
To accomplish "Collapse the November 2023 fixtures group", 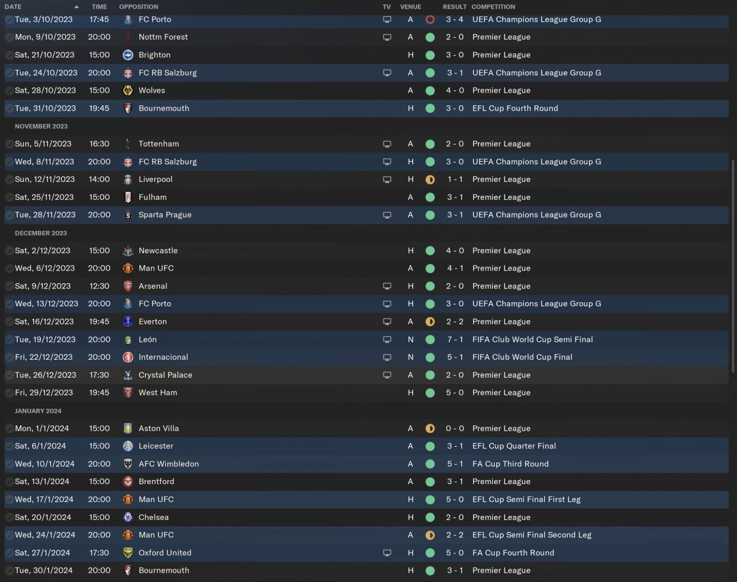I will point(41,127).
